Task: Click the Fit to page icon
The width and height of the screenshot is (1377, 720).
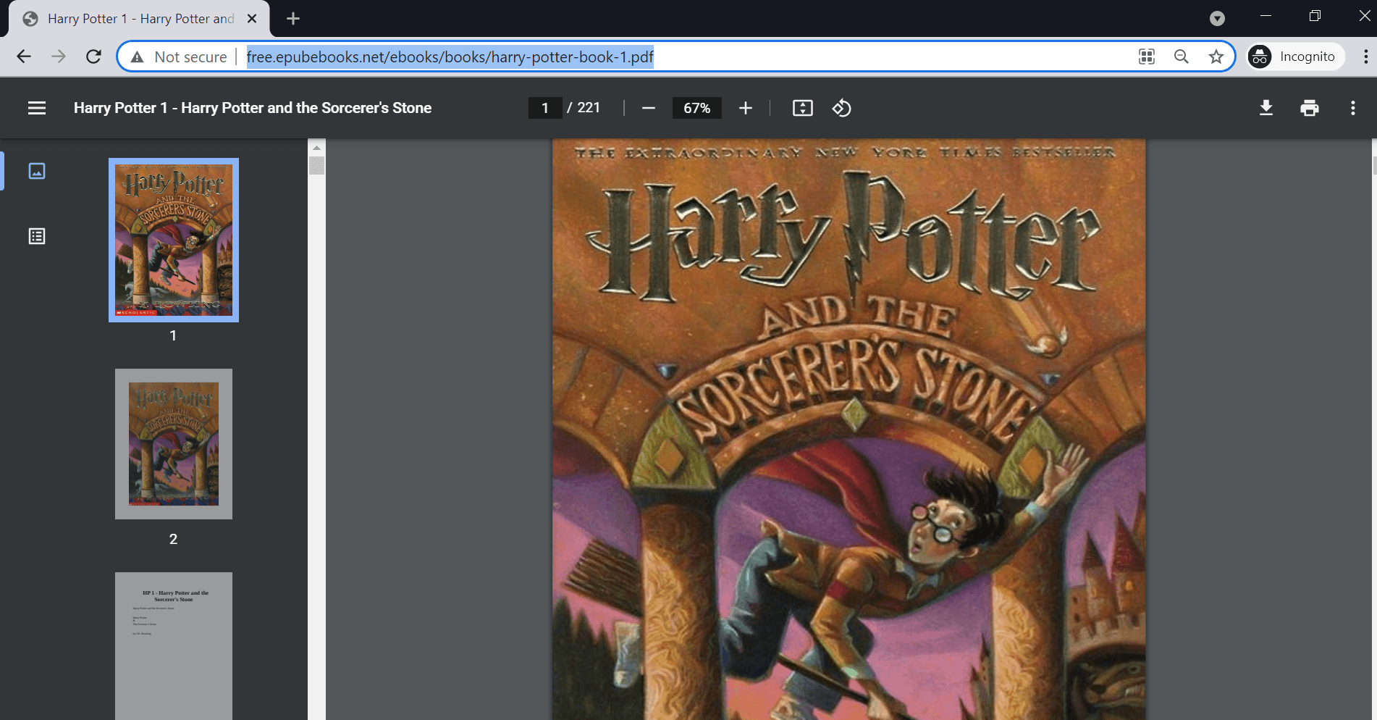Action: [x=802, y=108]
